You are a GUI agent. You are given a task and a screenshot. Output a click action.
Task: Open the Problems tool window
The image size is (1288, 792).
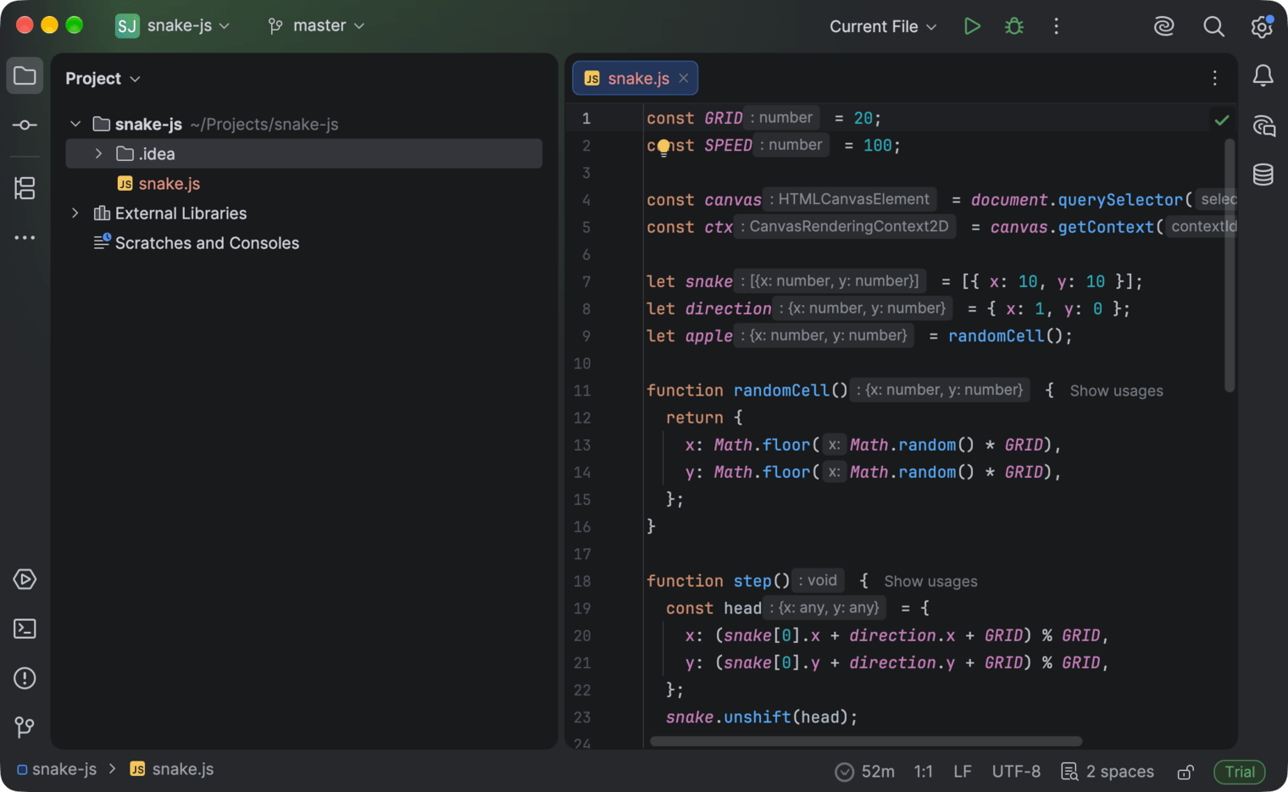25,678
